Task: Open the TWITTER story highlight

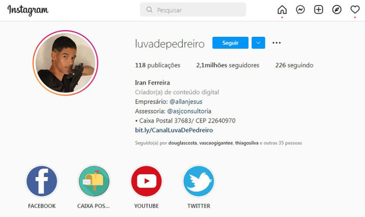Action: tap(199, 181)
